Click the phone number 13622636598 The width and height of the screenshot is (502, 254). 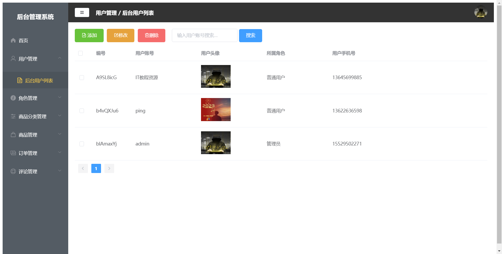(347, 111)
